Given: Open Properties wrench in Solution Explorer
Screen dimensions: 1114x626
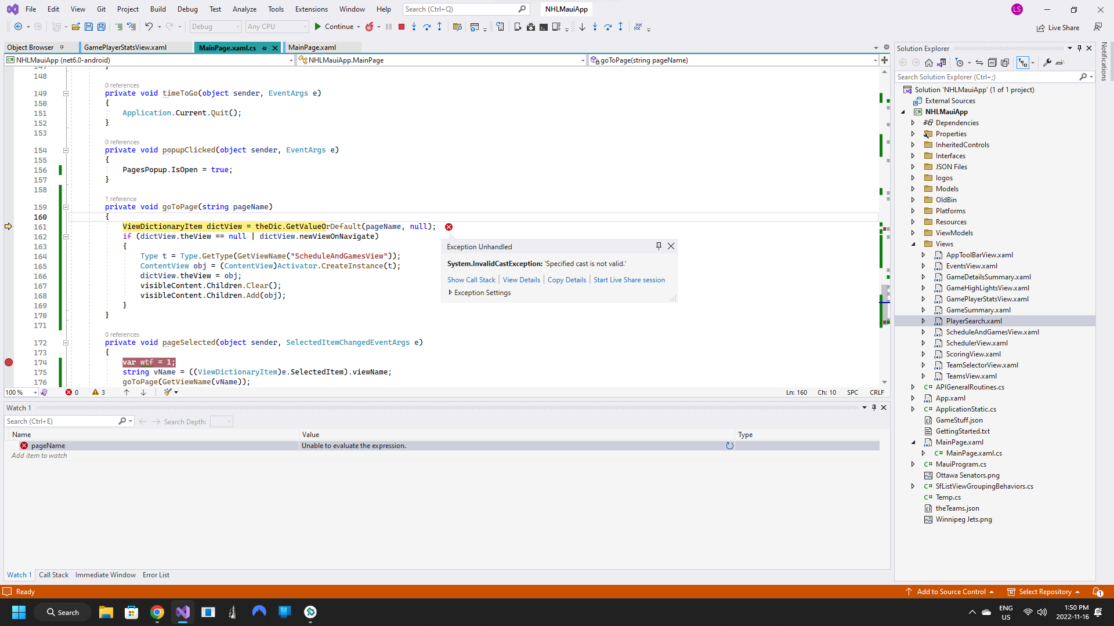Looking at the screenshot, I should pyautogui.click(x=1047, y=63).
